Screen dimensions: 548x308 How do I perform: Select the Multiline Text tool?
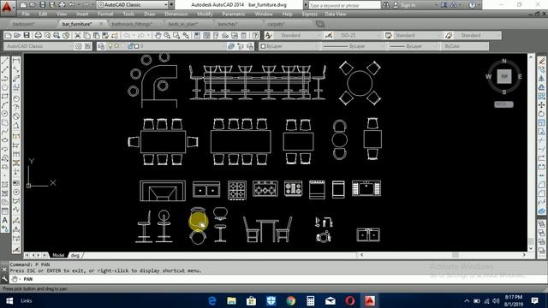(x=5, y=220)
